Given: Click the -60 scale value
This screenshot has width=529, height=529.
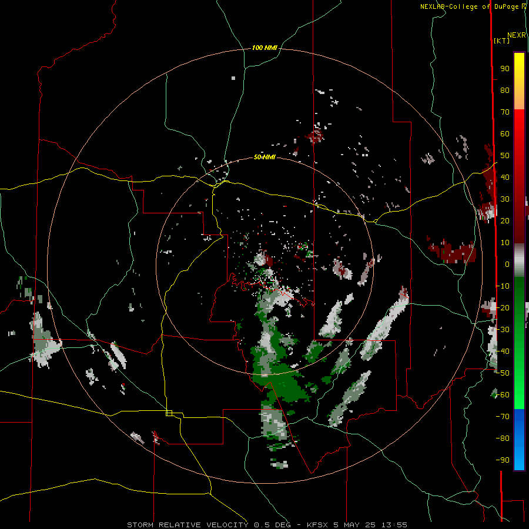Looking at the screenshot, I should pos(503,395).
